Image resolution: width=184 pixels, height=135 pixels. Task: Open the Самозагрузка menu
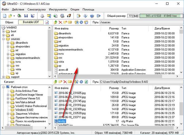[37, 10]
